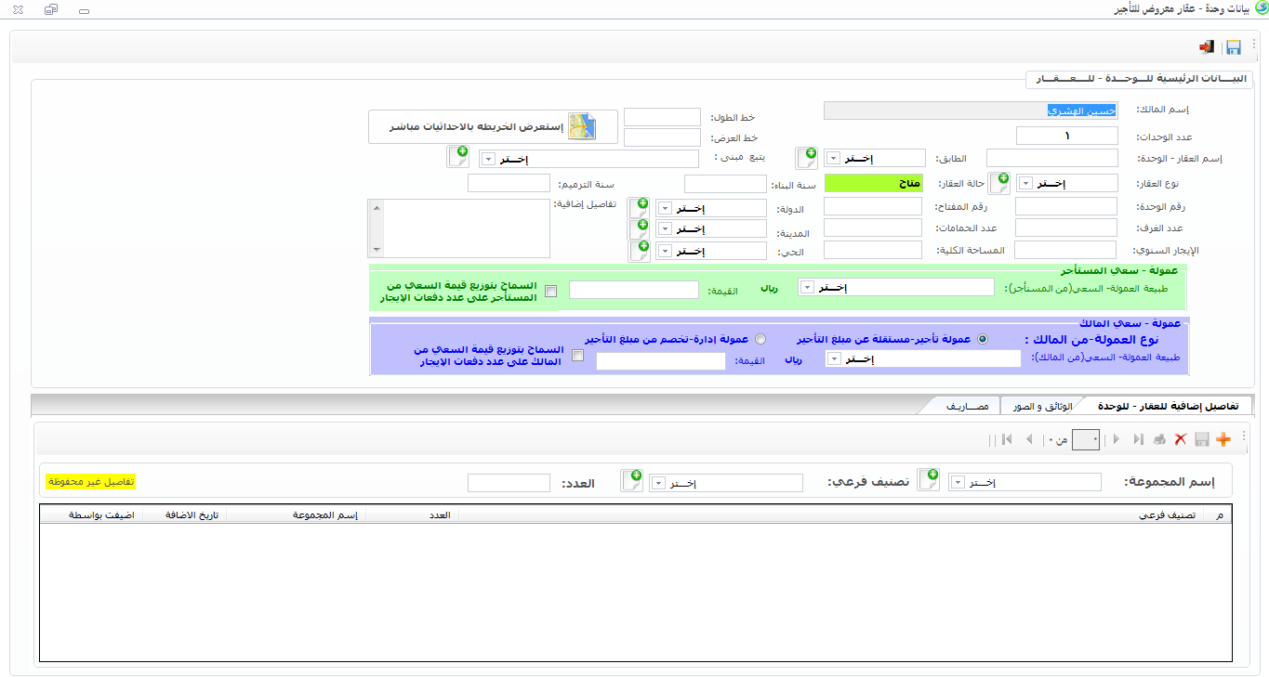The height and width of the screenshot is (677, 1269).
Task: Select عمولة إدارة-تخصم من مبلغ التأجير radio
Action: (x=760, y=339)
